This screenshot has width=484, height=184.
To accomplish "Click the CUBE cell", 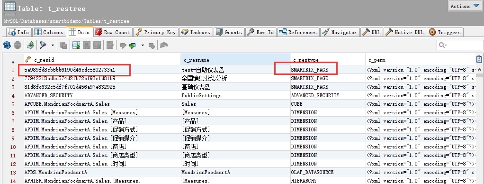I will (328, 104).
